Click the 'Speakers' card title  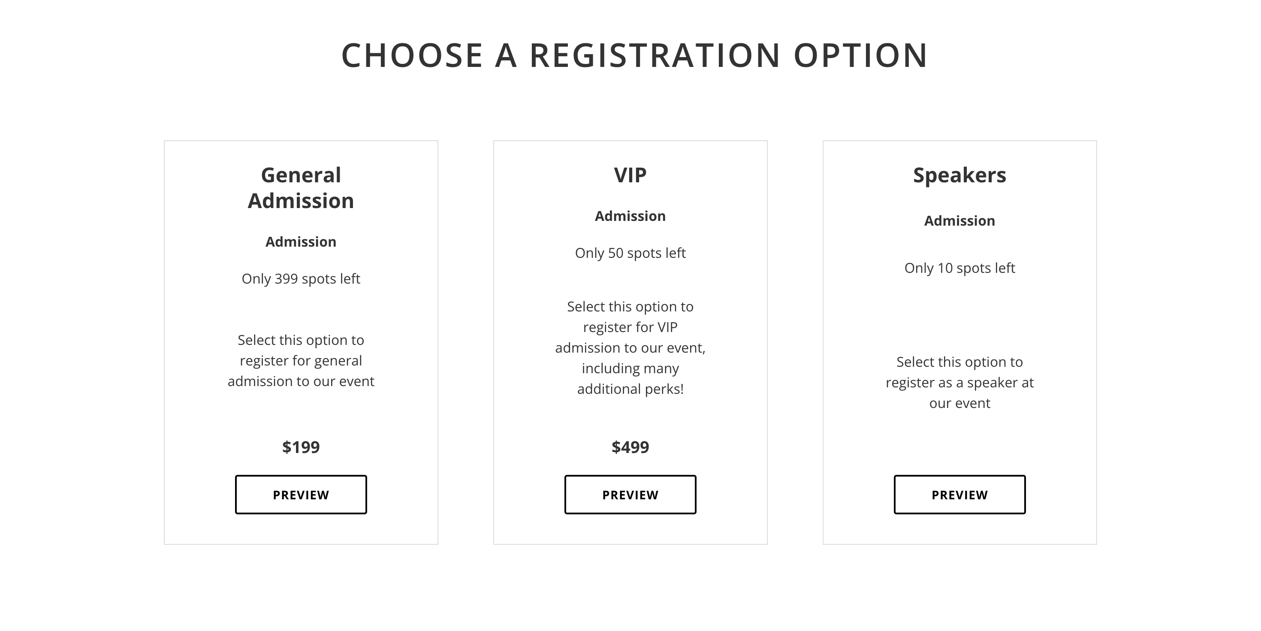tap(959, 175)
